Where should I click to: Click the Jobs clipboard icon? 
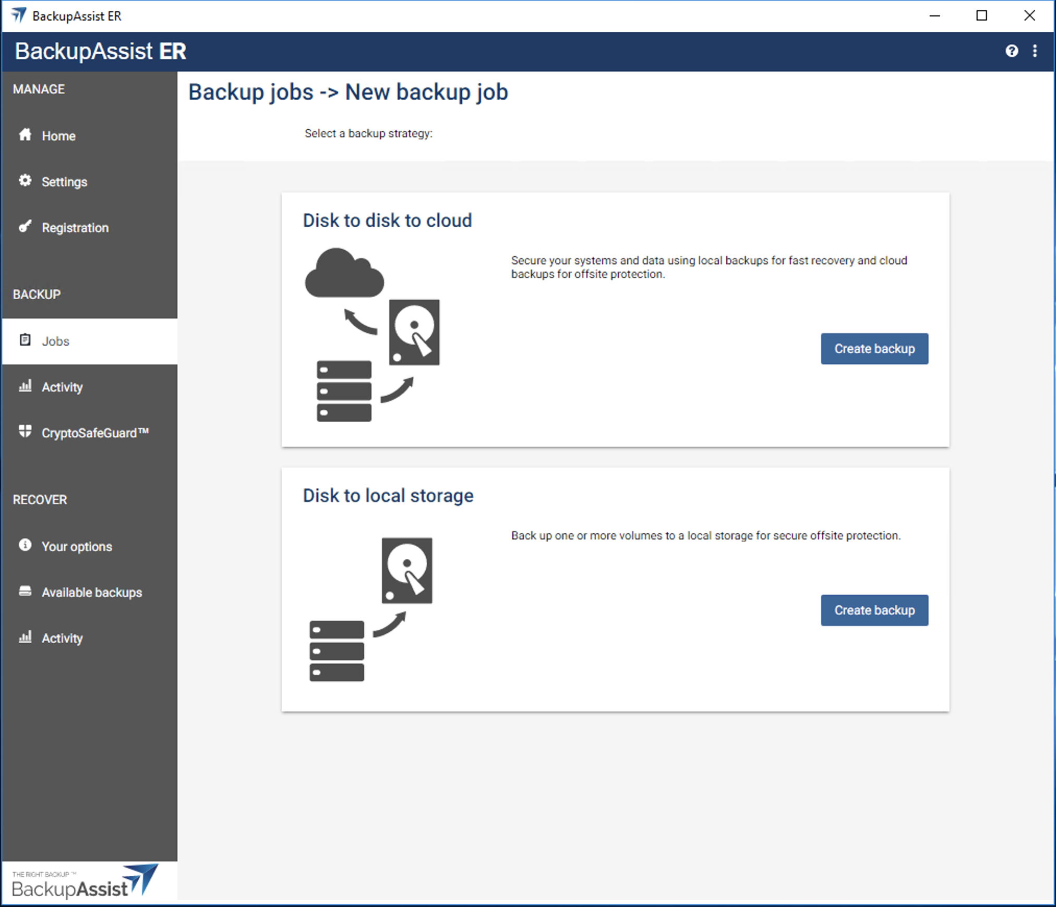25,340
